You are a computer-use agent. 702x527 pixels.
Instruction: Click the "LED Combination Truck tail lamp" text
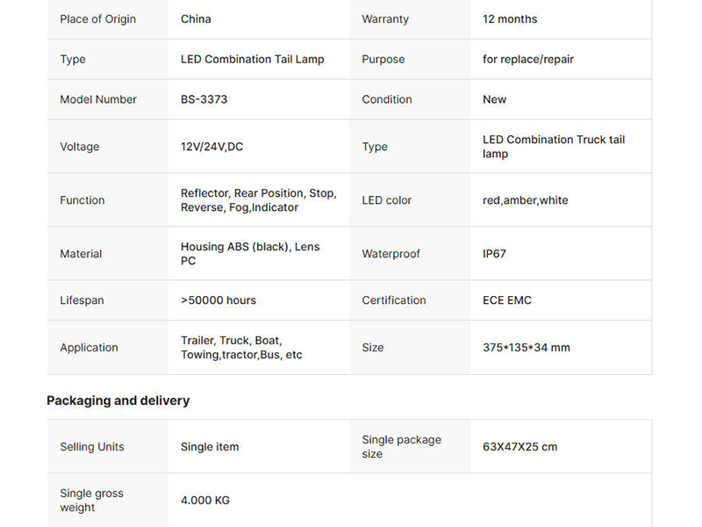pos(554,147)
